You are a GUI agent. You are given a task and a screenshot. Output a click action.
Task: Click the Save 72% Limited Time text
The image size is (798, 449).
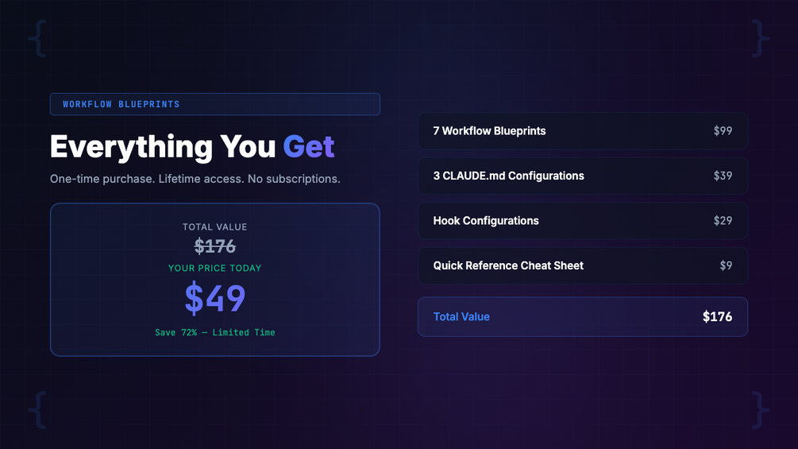point(215,332)
